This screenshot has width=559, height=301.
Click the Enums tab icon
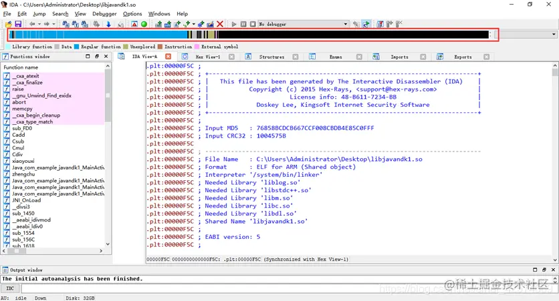click(312, 57)
